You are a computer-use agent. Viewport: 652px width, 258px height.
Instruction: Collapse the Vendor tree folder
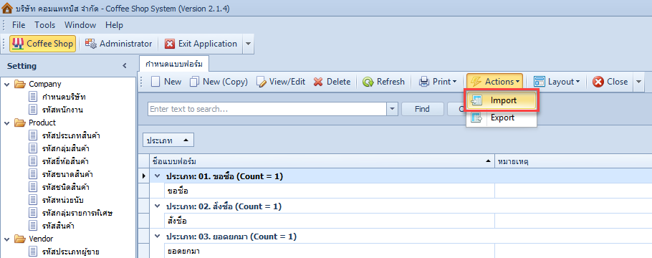pos(6,239)
